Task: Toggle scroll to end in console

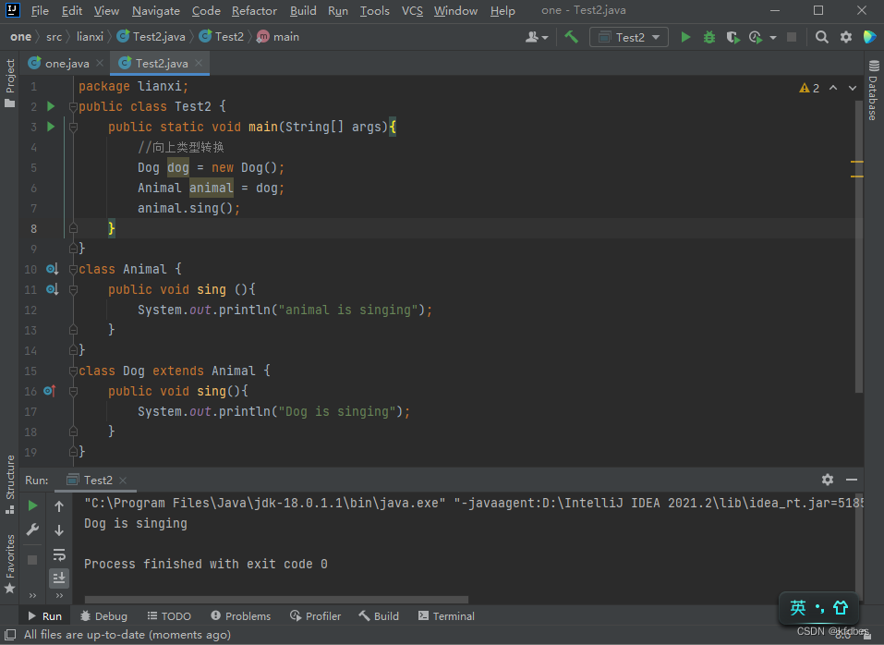Action: pyautogui.click(x=59, y=578)
